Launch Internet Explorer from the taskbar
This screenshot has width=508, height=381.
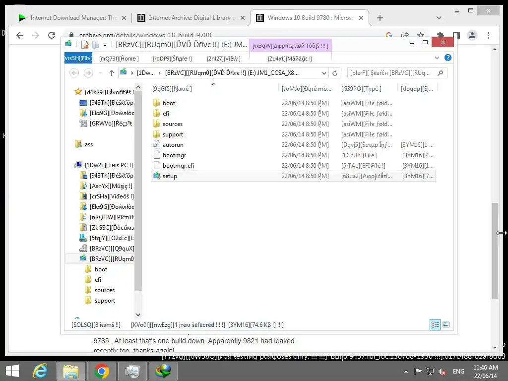click(41, 371)
